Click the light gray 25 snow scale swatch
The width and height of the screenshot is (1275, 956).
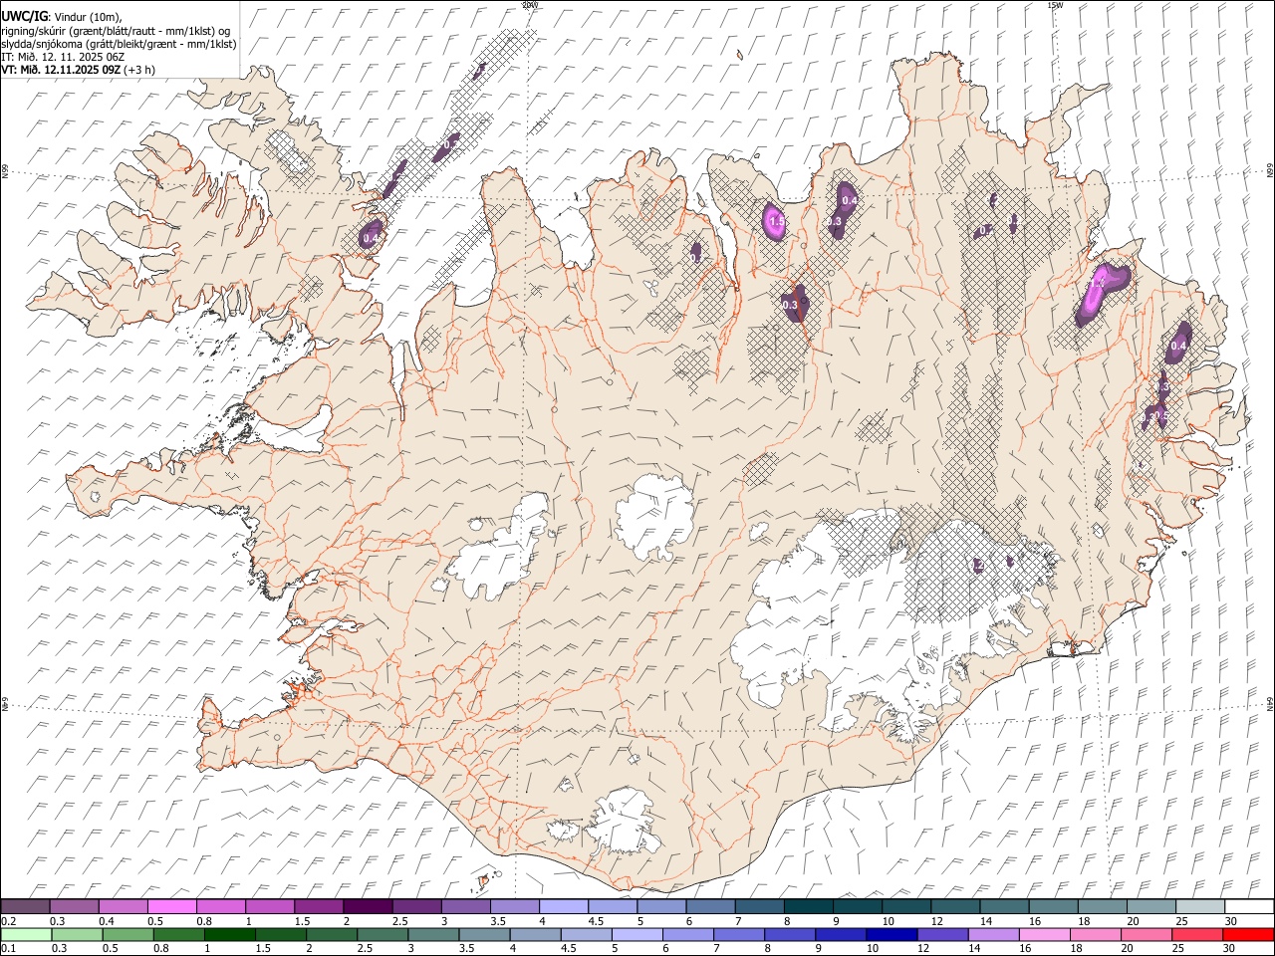(x=1199, y=906)
